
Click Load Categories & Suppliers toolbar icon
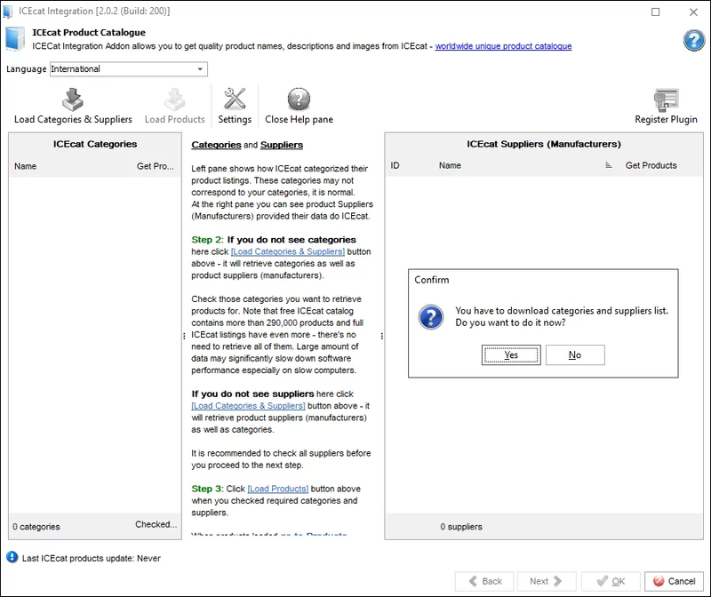(73, 99)
